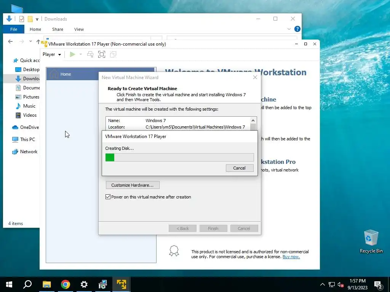Open recent locations dropdown in Explorer
390x292 pixels.
coord(30,41)
